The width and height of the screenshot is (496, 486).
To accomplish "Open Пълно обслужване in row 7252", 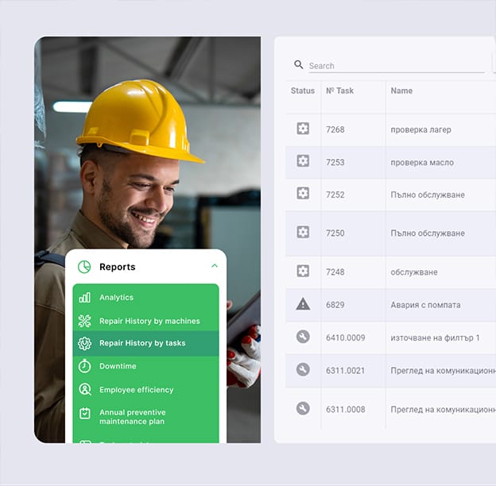I will pos(428,195).
